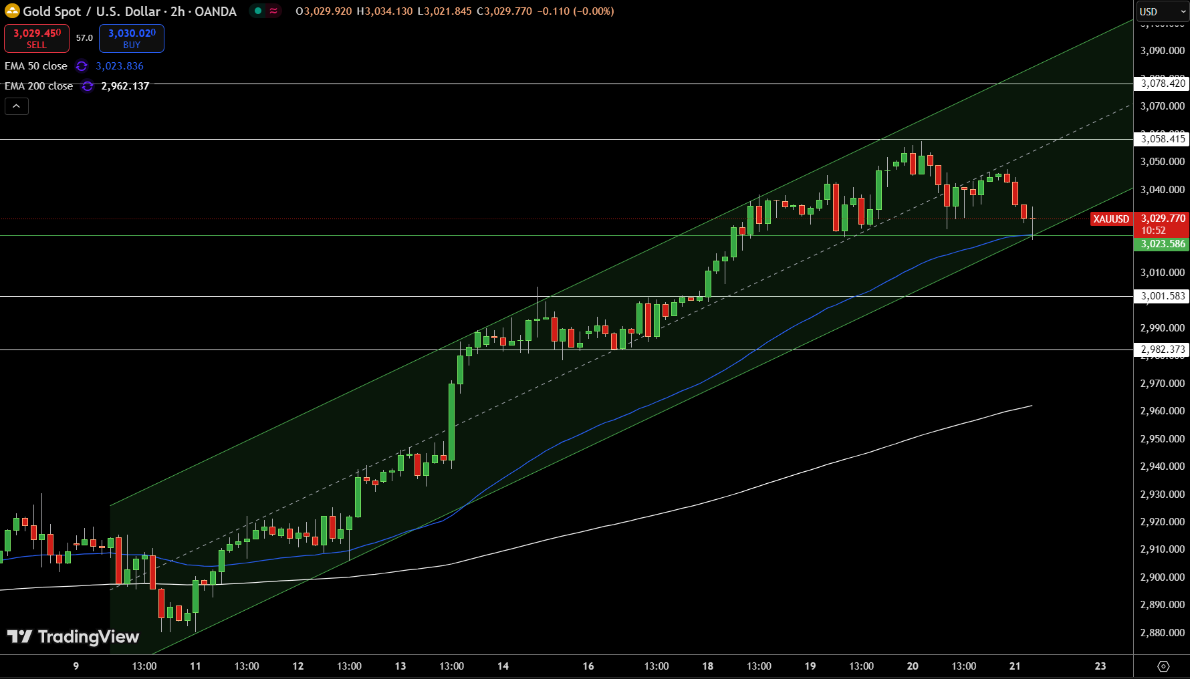1190x679 pixels.
Task: Click the 2,982.373 horizontal line price label
Action: [1162, 350]
